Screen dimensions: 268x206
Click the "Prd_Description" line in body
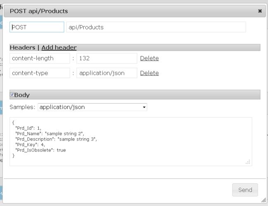point(56,139)
